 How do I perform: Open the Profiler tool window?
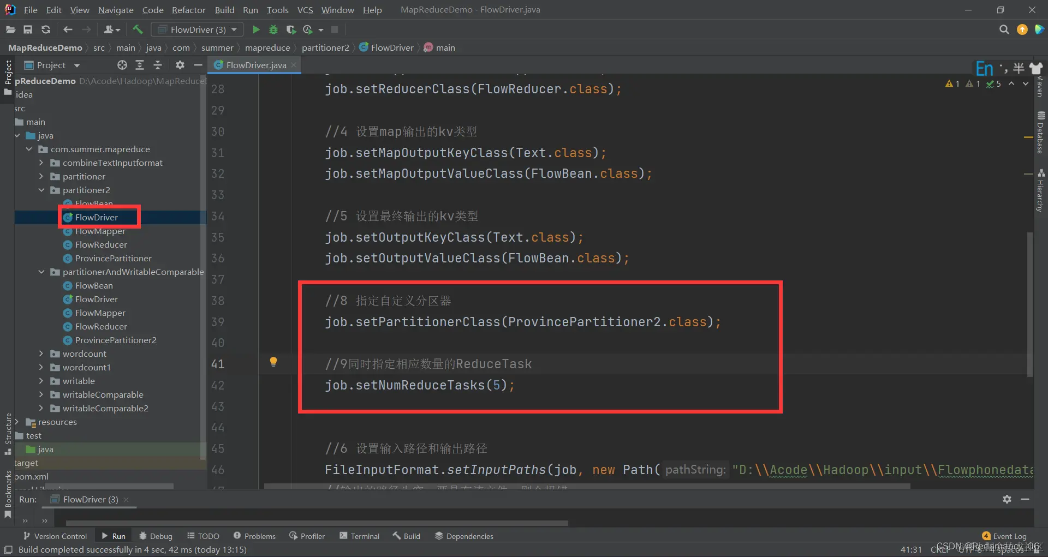pyautogui.click(x=307, y=536)
